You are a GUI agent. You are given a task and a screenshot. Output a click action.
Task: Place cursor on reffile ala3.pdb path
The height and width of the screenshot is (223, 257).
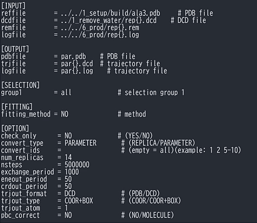[110, 13]
